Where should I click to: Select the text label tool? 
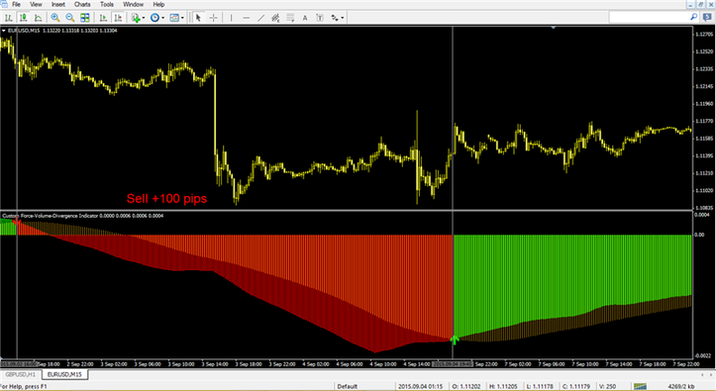pos(320,18)
